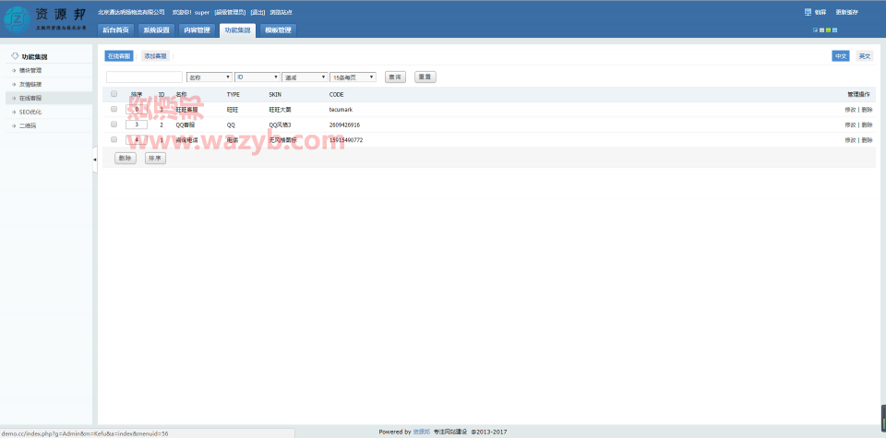Open the 后台首页 tab
This screenshot has height=438, width=886.
116,30
